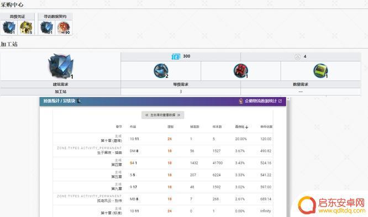Click the sample count 41700
368x217 pixels.
click(x=218, y=163)
